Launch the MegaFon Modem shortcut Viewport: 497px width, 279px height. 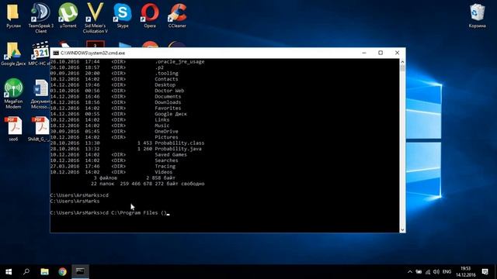(13, 94)
